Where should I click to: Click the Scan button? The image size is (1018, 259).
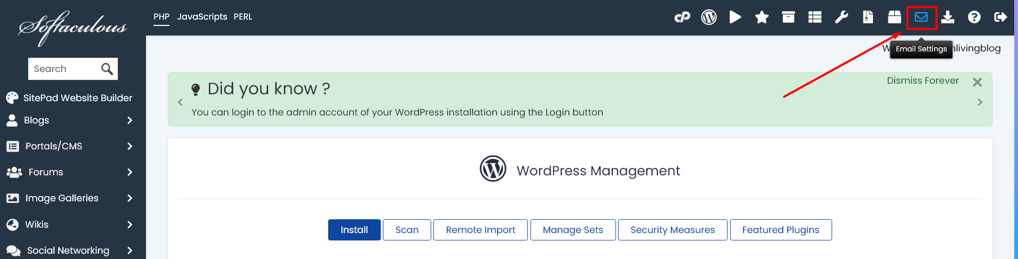pyautogui.click(x=407, y=230)
